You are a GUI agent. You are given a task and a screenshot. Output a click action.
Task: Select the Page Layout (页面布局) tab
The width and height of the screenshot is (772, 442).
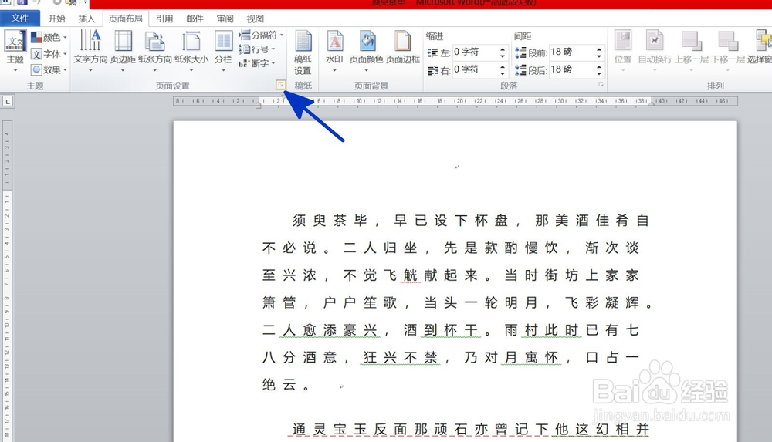126,19
